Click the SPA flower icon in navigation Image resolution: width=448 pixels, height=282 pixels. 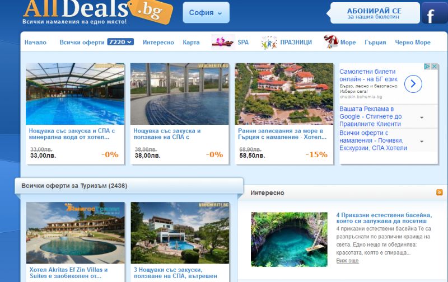pyautogui.click(x=223, y=42)
